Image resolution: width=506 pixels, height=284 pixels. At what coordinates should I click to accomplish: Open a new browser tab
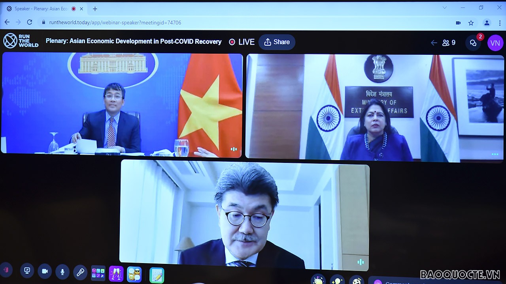point(94,8)
